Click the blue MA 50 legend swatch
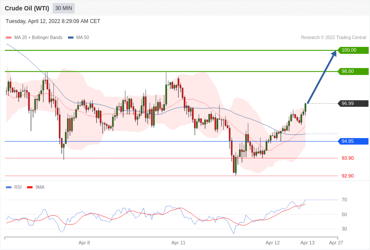The width and height of the screenshot is (370, 250). tap(71, 38)
